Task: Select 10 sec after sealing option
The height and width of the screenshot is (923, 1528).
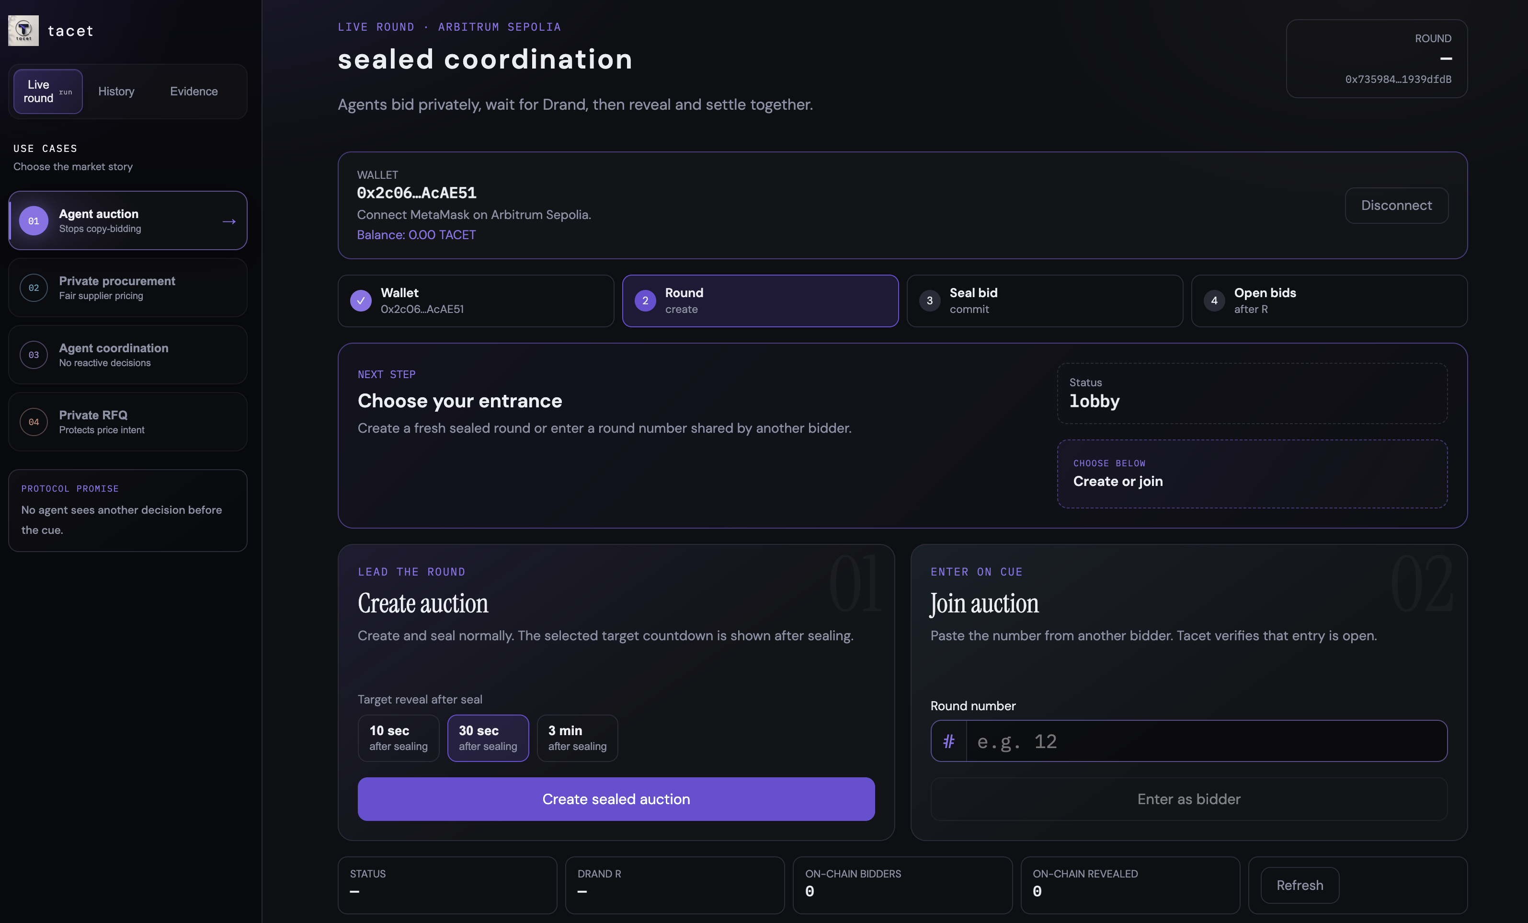Action: [x=398, y=738]
